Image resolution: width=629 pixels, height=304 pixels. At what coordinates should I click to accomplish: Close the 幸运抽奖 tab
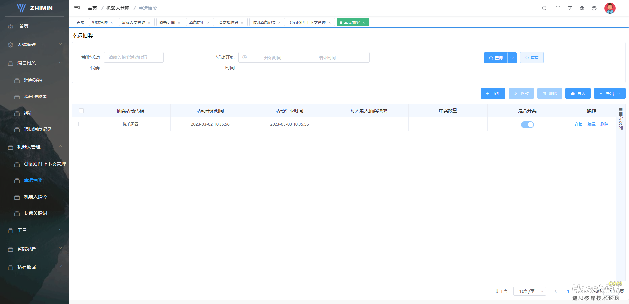[364, 23]
